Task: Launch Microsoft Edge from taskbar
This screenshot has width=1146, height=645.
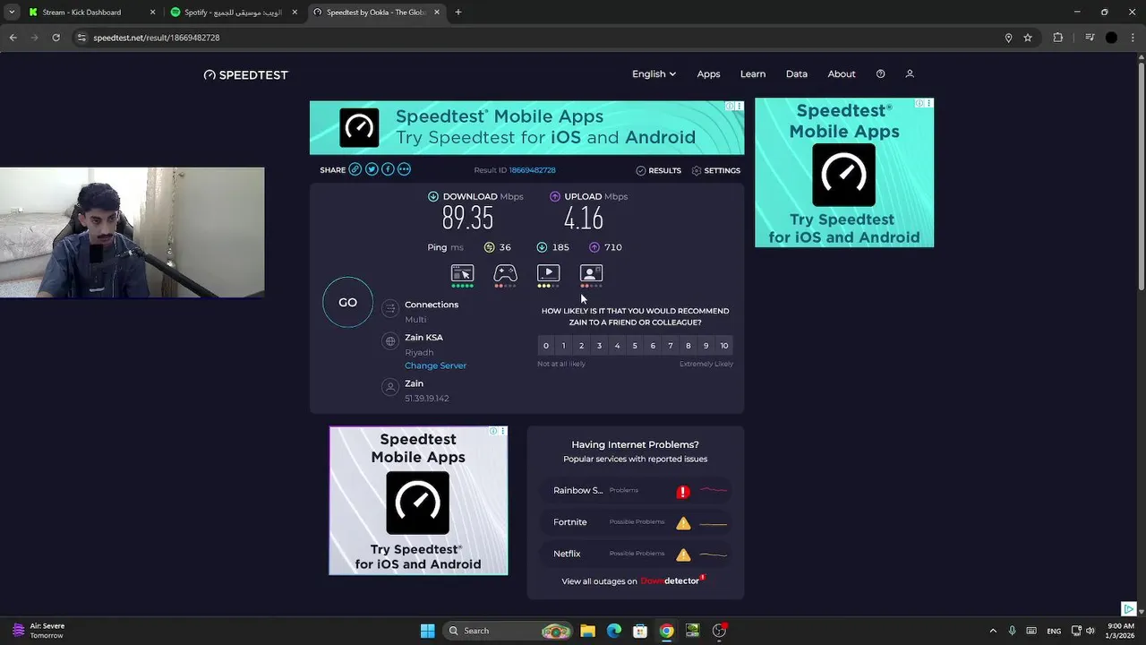Action: [x=613, y=631]
